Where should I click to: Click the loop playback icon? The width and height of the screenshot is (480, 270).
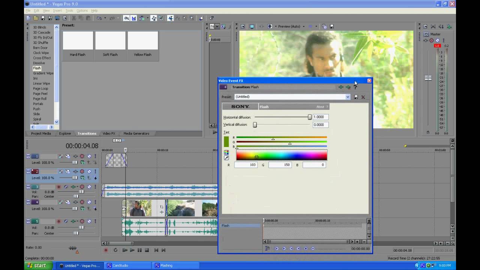(115, 250)
